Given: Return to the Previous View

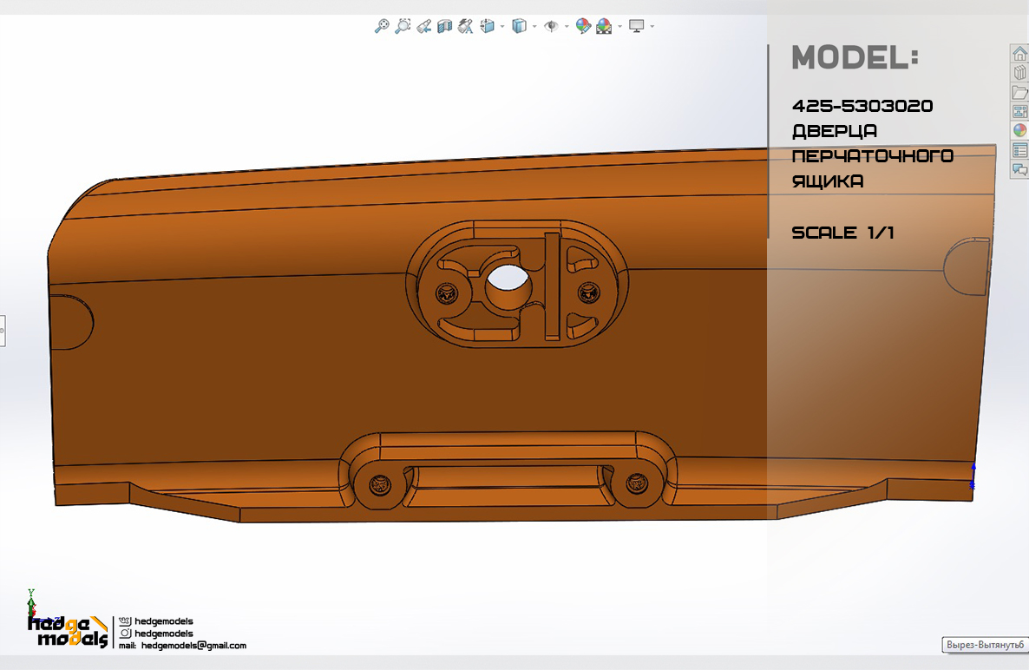Looking at the screenshot, I should (424, 26).
